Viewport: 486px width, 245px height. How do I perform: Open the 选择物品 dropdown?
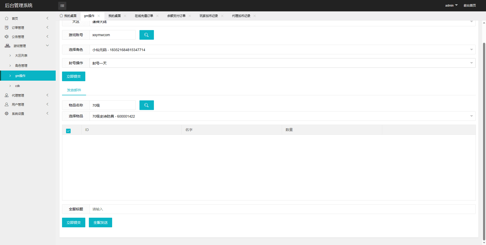click(282, 116)
